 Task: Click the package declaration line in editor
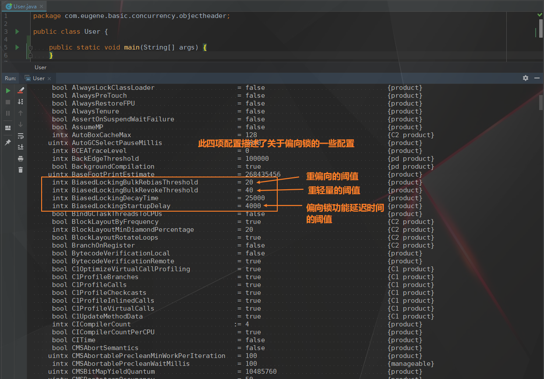pos(131,16)
